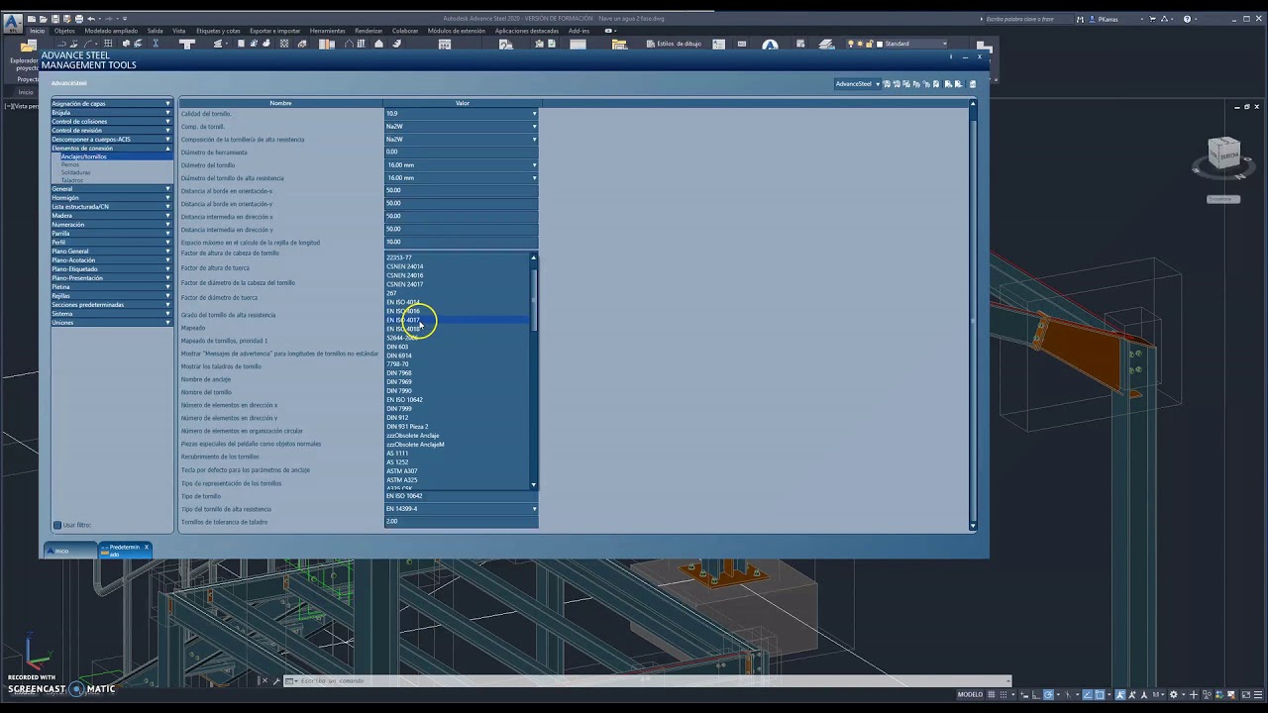Select CSNEN 24014 in the dropdown list
The image size is (1268, 713).
[x=457, y=266]
